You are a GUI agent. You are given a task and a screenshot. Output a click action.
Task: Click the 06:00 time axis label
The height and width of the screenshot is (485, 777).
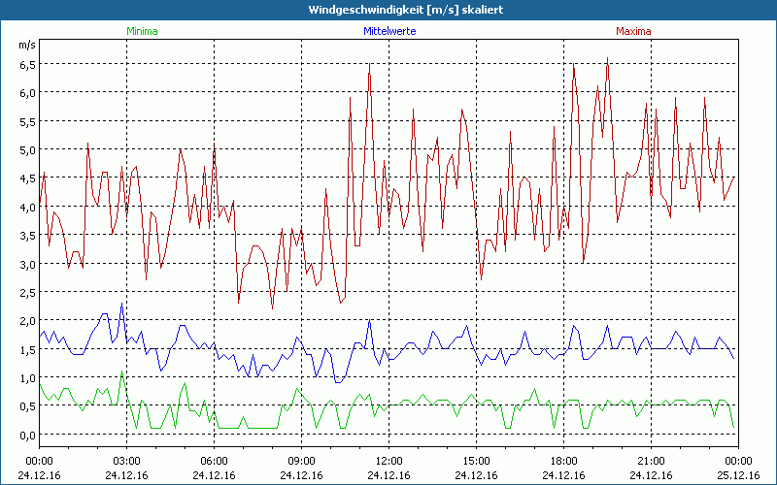tap(215, 460)
